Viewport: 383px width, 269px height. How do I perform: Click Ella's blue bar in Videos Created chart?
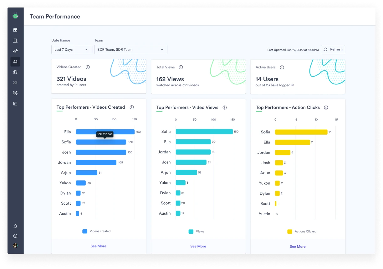pyautogui.click(x=105, y=132)
